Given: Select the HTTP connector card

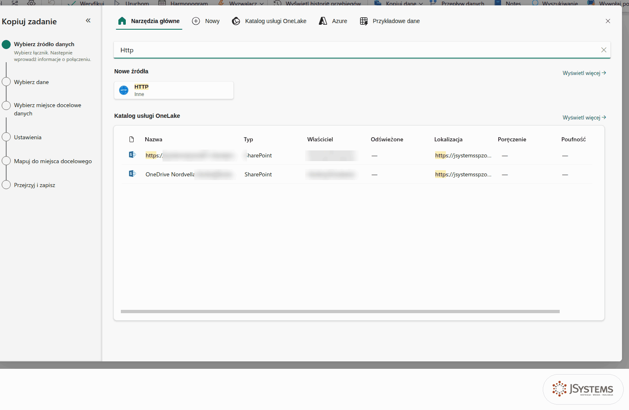Looking at the screenshot, I should point(174,90).
